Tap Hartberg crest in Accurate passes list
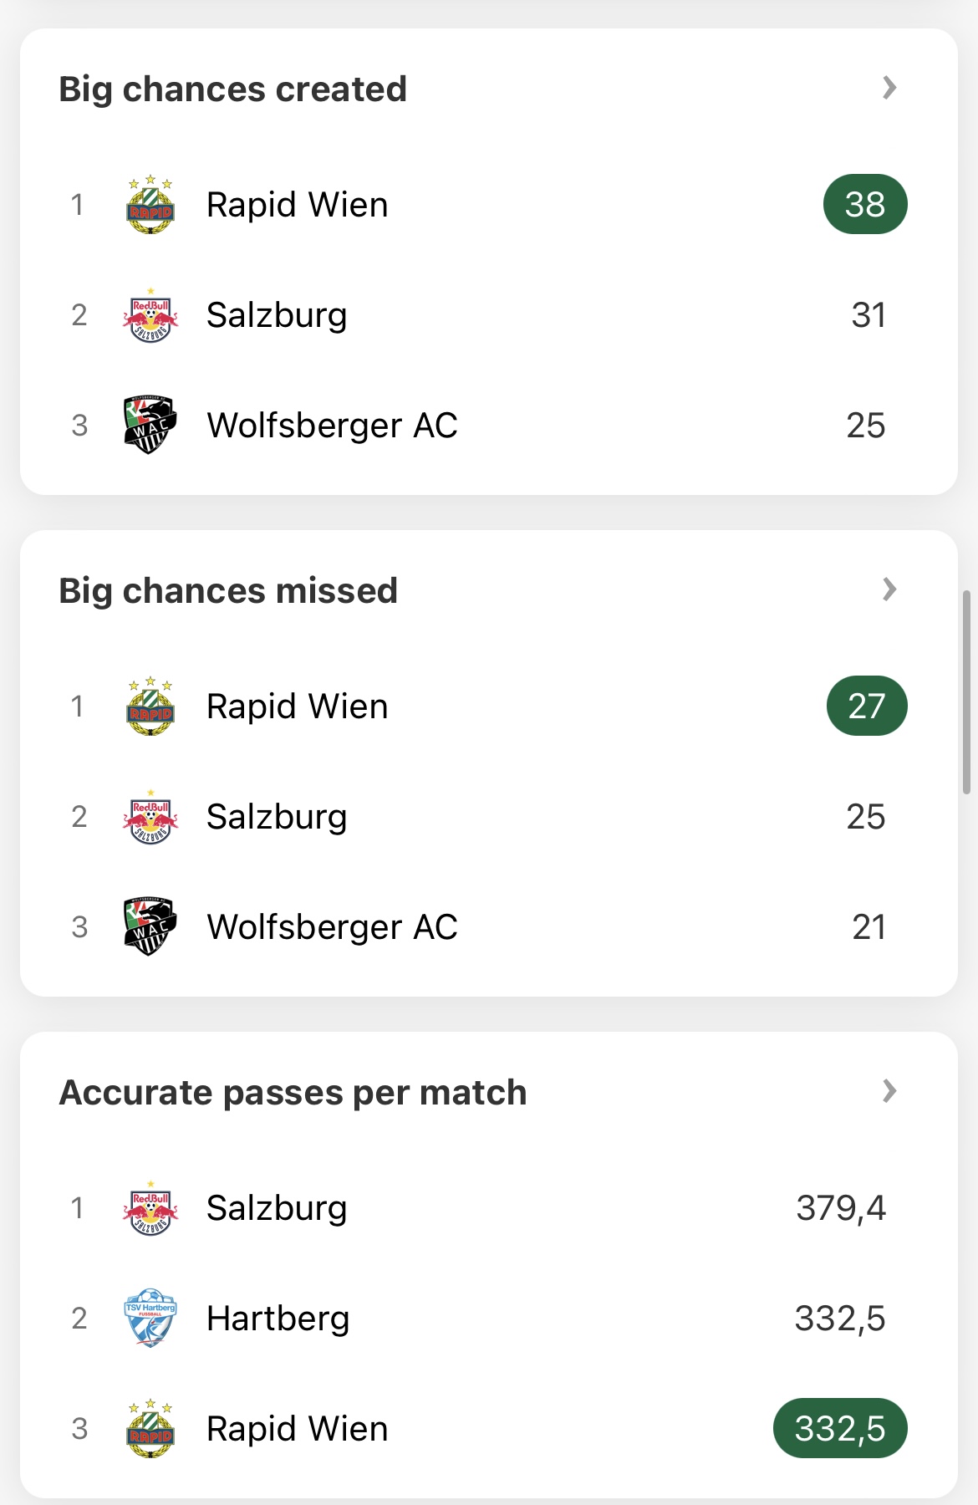Viewport: 978px width, 1505px height. [x=150, y=1318]
